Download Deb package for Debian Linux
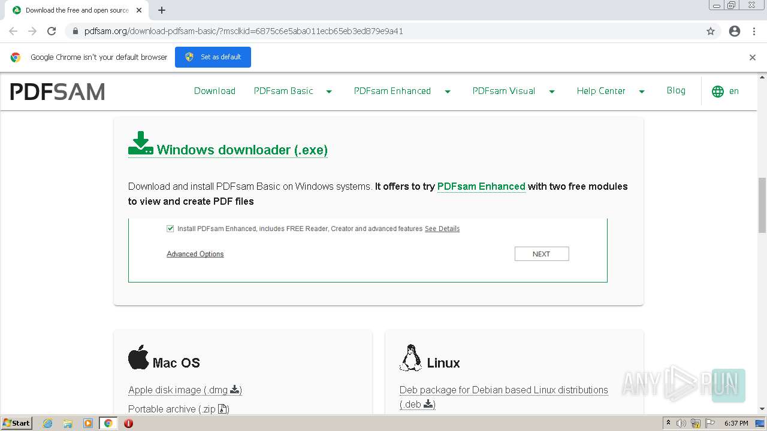Image resolution: width=767 pixels, height=431 pixels. click(x=503, y=397)
